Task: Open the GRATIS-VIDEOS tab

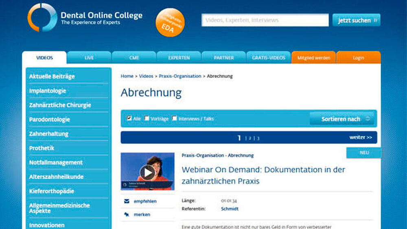Action: [x=268, y=58]
